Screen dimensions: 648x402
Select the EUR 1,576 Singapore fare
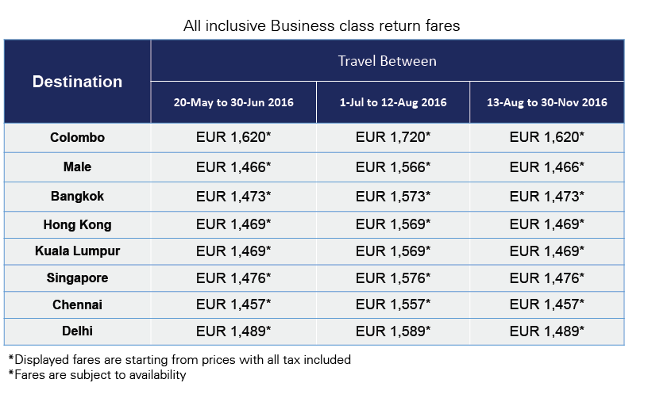(x=392, y=278)
